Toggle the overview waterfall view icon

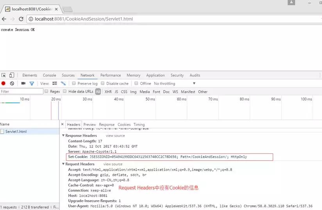pos(63,83)
